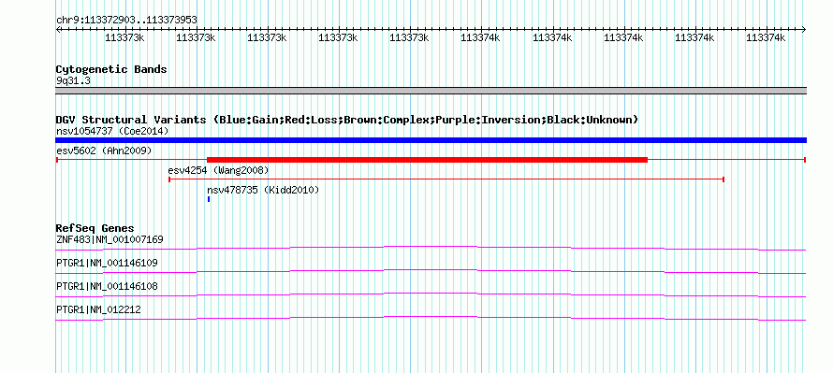
Task: Open the RefSeq Genes track title
Action: pos(95,229)
